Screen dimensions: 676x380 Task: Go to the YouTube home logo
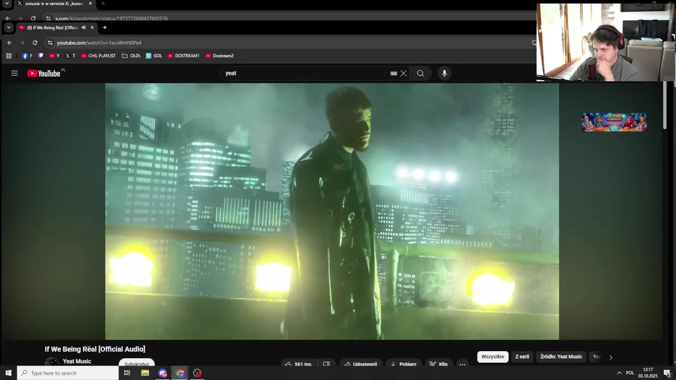click(44, 73)
